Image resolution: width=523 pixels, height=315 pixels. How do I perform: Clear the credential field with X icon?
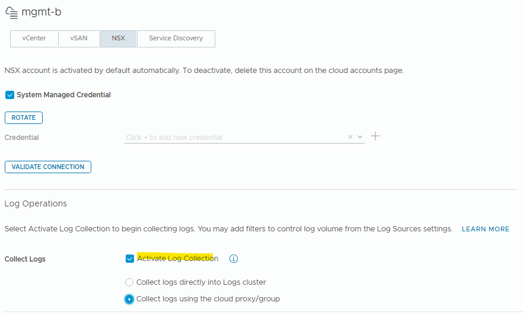point(350,137)
